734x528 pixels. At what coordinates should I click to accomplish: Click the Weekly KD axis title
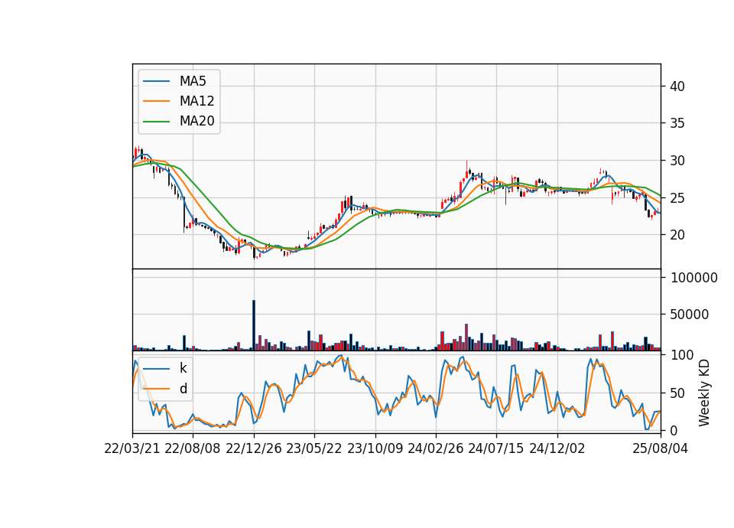pos(704,393)
